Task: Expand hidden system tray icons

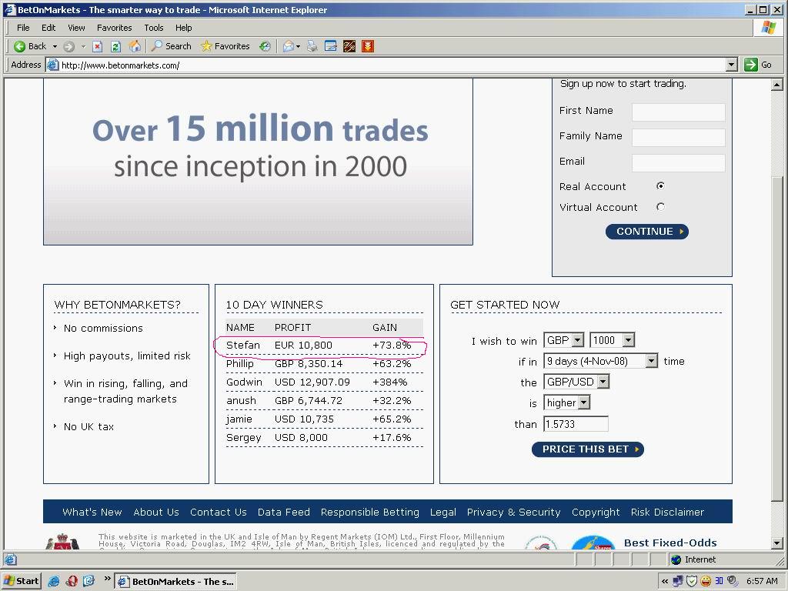Action: (x=665, y=582)
